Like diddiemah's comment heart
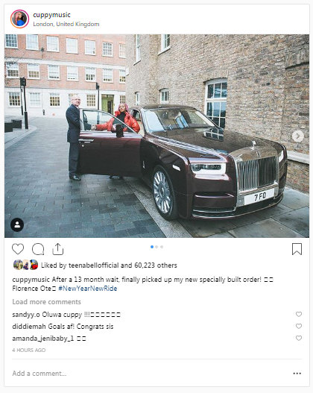This screenshot has height=393, width=313. (x=299, y=326)
